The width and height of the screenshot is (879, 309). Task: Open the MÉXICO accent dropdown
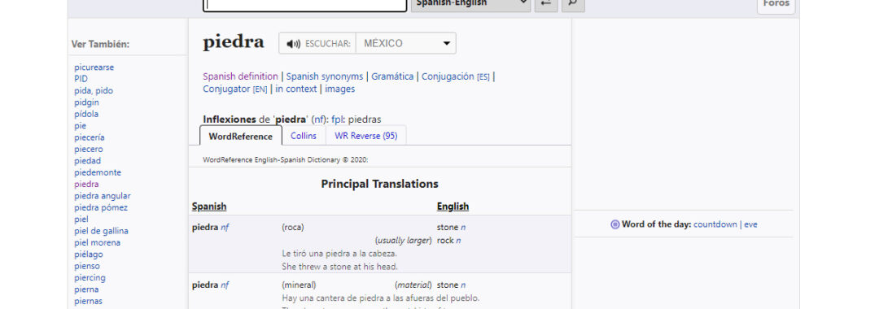point(406,43)
